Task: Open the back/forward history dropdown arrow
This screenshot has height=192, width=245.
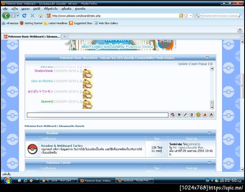Action: 18,16
